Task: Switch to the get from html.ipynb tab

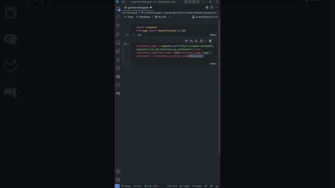Action: (x=137, y=7)
